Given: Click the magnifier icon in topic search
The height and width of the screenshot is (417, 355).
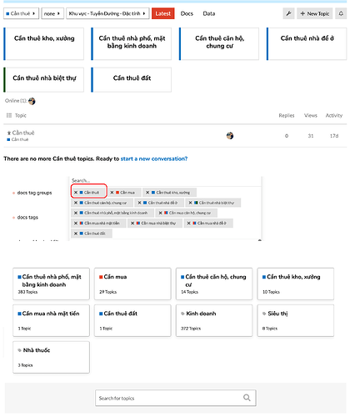Looking at the screenshot, I should tap(247, 398).
